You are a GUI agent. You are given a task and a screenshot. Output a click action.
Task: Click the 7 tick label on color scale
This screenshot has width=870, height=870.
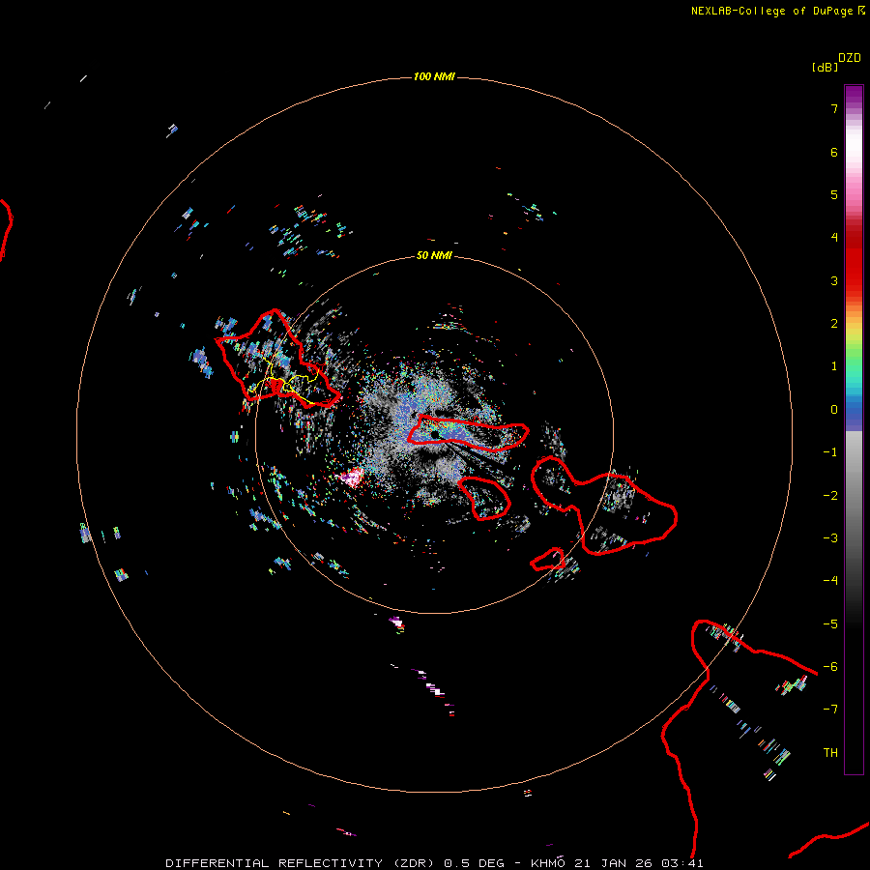coord(834,108)
